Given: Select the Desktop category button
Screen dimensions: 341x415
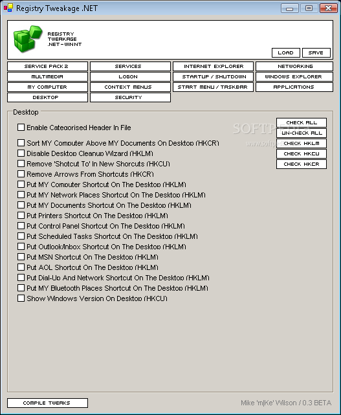Looking at the screenshot, I should (x=47, y=97).
